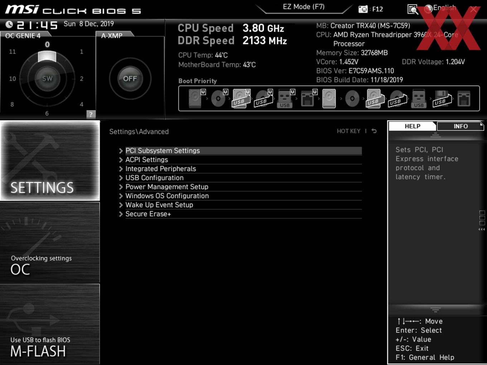The image size is (487, 365).
Task: Set OC Genie dial to position 2
Action: click(82, 78)
